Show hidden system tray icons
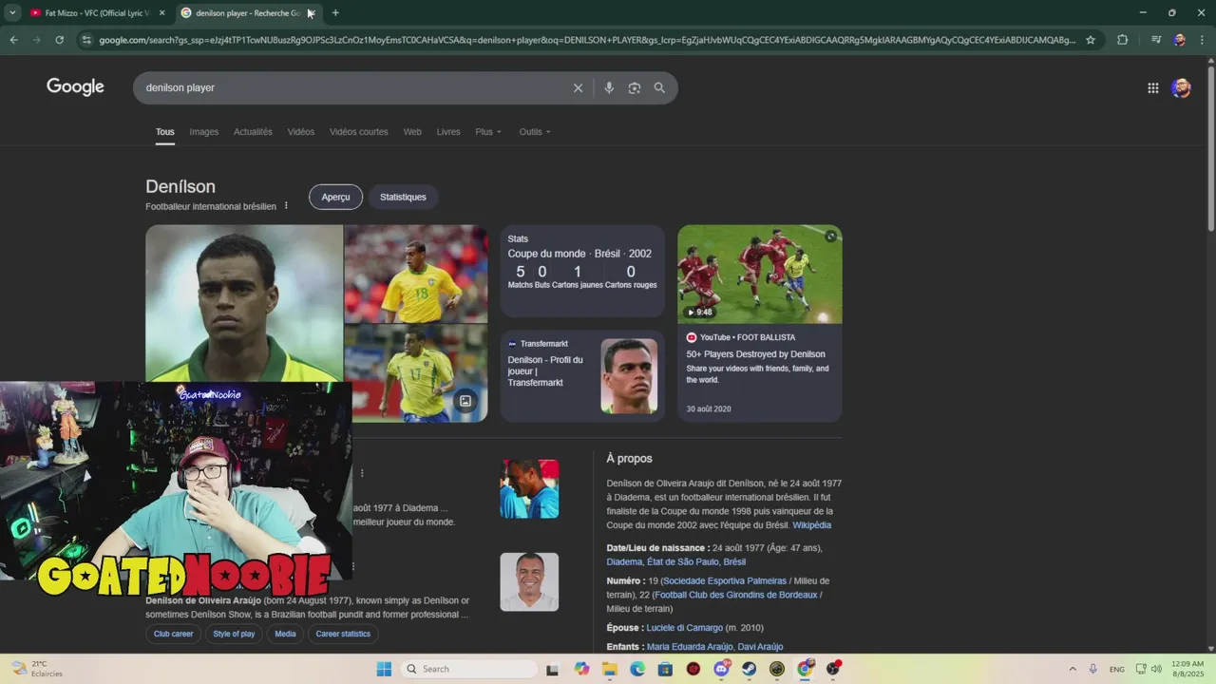Viewport: 1216px width, 684px height. point(1073,669)
